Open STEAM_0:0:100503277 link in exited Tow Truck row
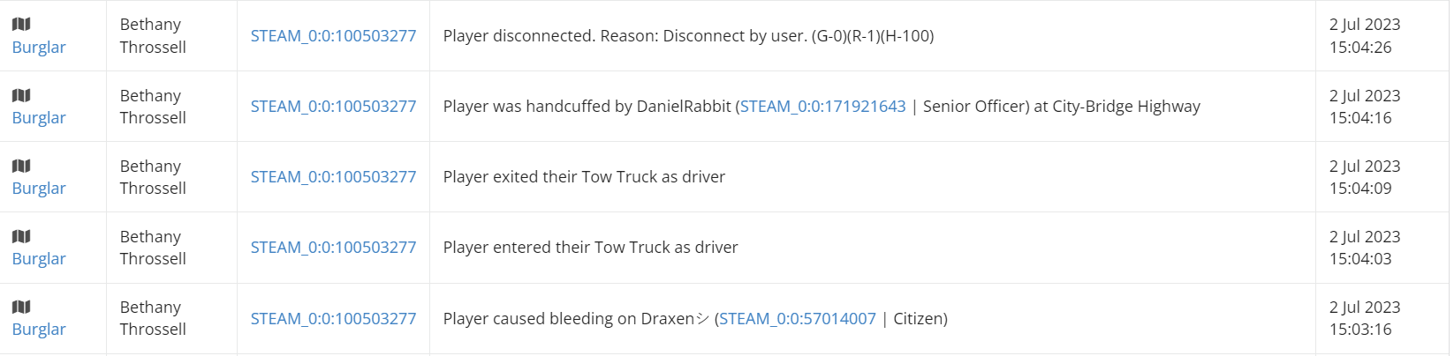The image size is (1454, 356). 333,177
